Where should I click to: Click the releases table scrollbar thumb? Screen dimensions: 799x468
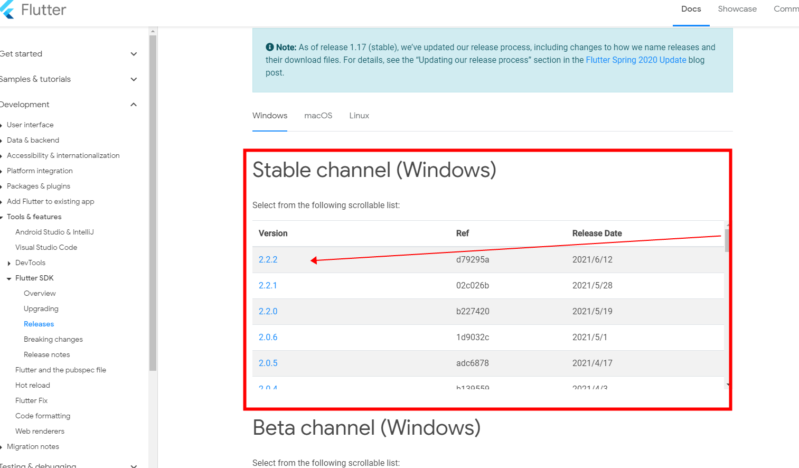click(x=727, y=240)
